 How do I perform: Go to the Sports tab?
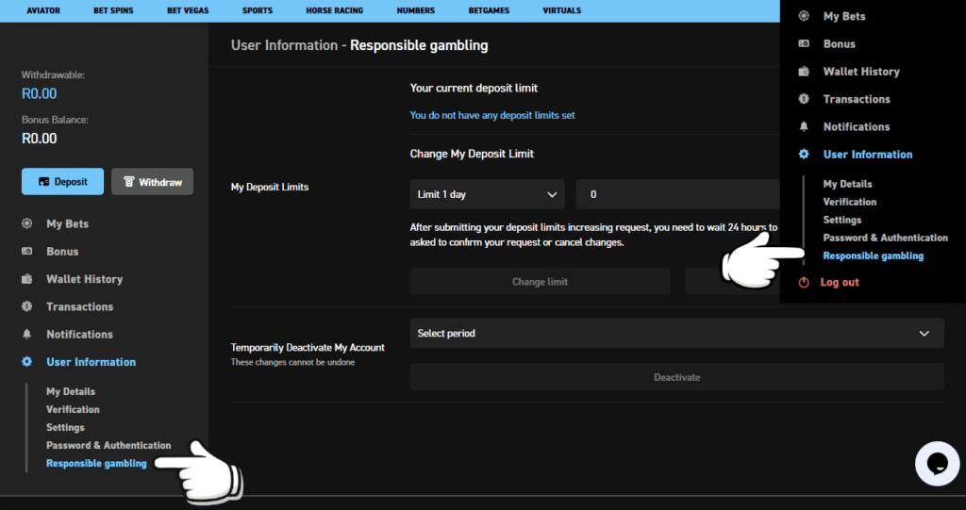pyautogui.click(x=258, y=10)
